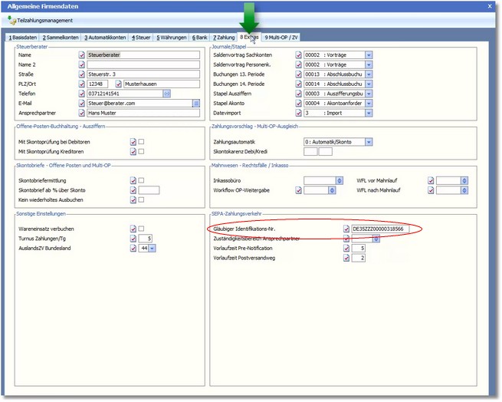Viewport: 502px width, 402px height.
Task: Switch to the 1 Basisdaten tab
Action: click(x=22, y=37)
